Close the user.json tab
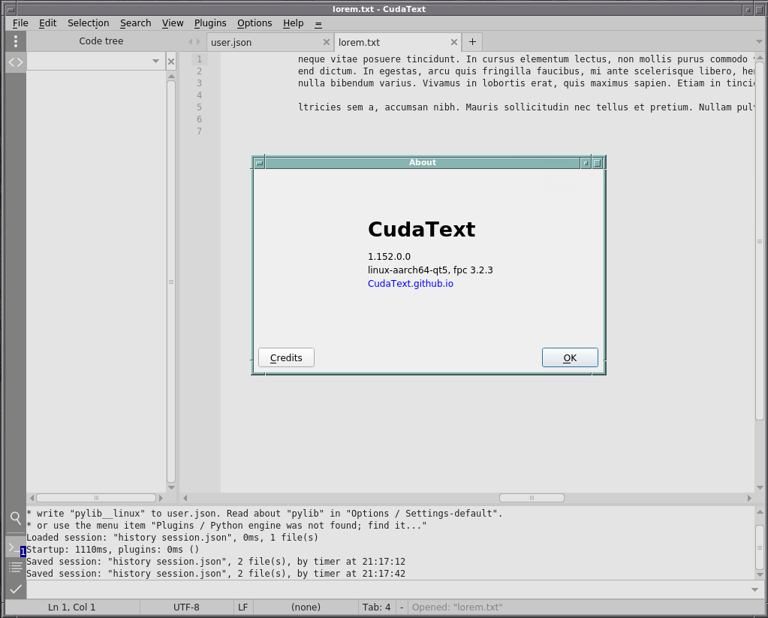 click(x=326, y=43)
